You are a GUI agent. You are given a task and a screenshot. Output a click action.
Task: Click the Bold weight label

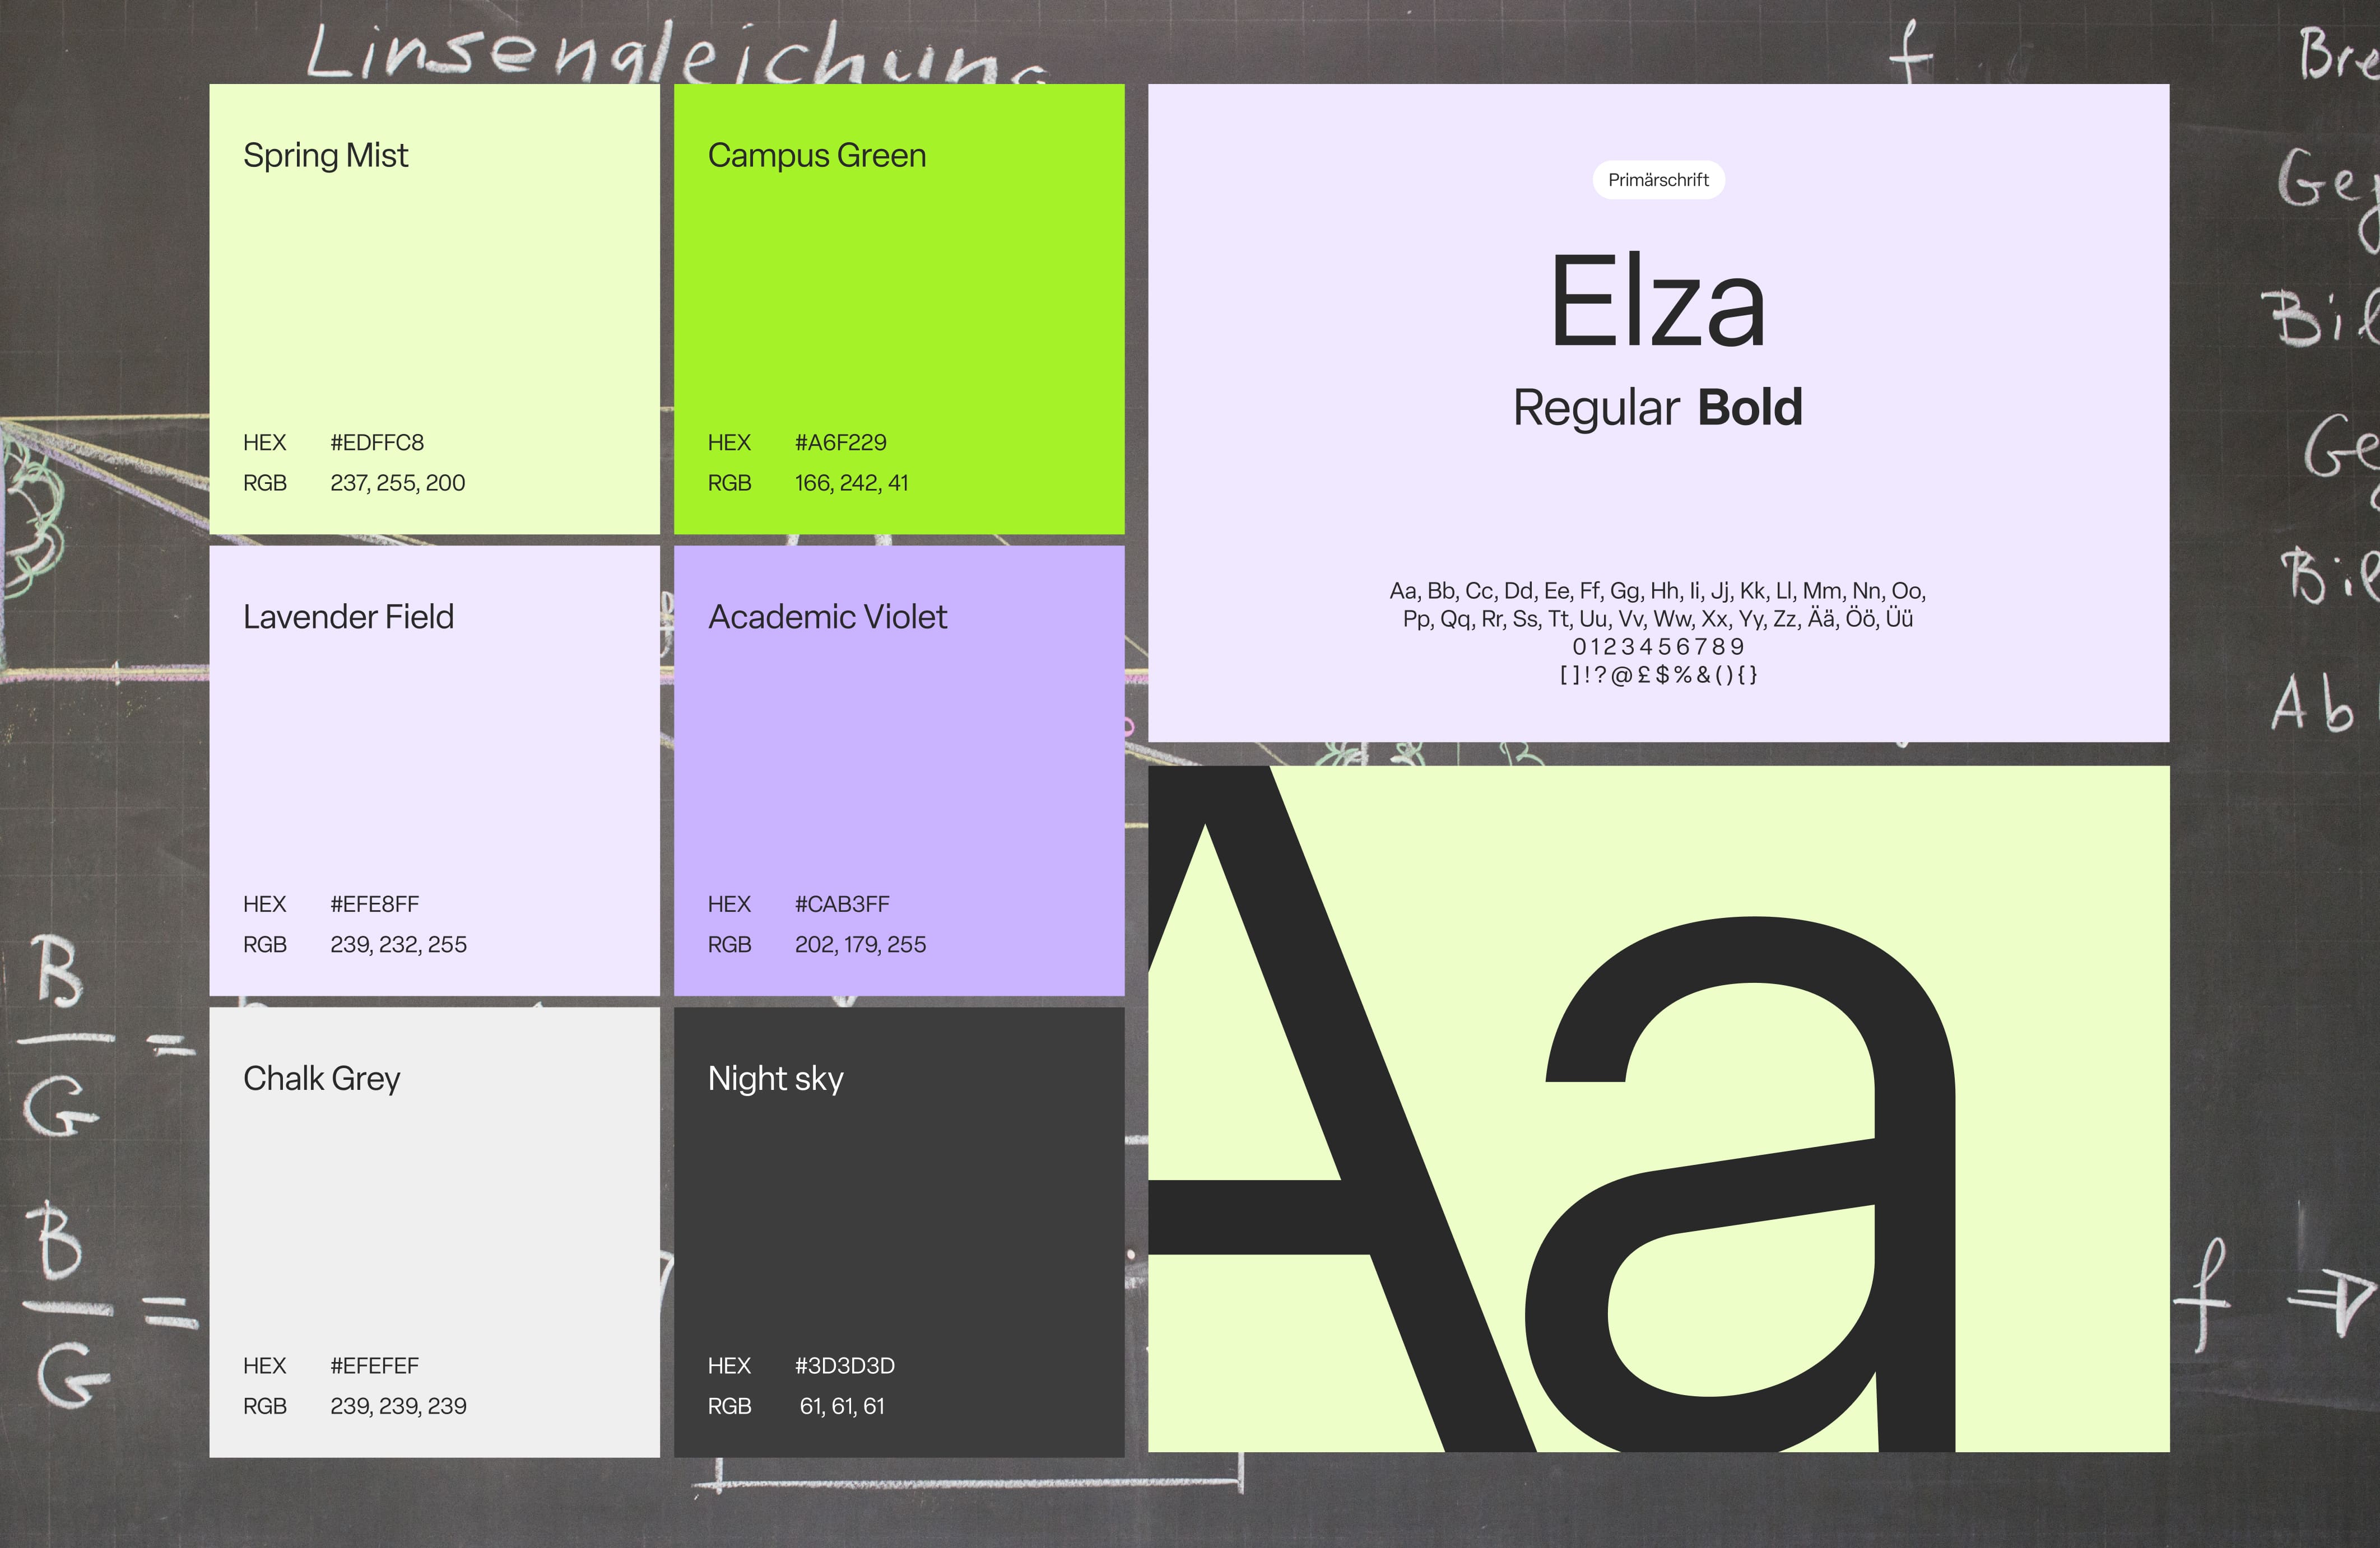click(1750, 408)
